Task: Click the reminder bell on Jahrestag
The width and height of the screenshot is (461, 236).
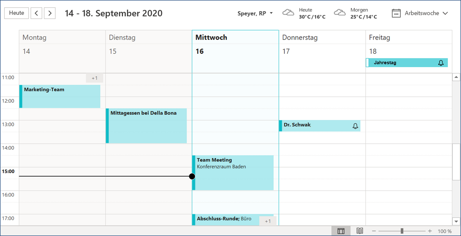Action: tap(441, 63)
